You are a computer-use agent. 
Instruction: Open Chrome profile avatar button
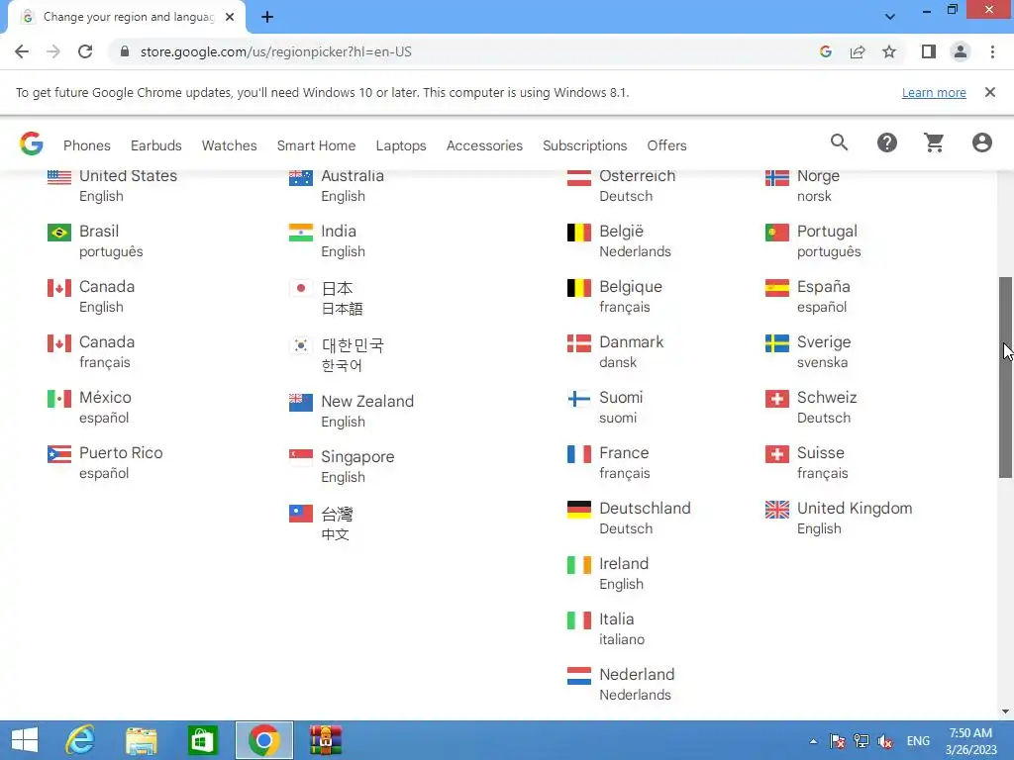pos(961,51)
